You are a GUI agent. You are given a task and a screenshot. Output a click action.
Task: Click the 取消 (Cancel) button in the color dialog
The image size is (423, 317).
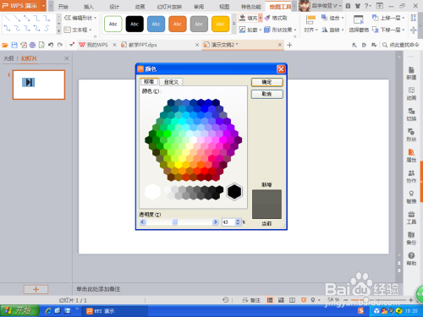tap(266, 94)
